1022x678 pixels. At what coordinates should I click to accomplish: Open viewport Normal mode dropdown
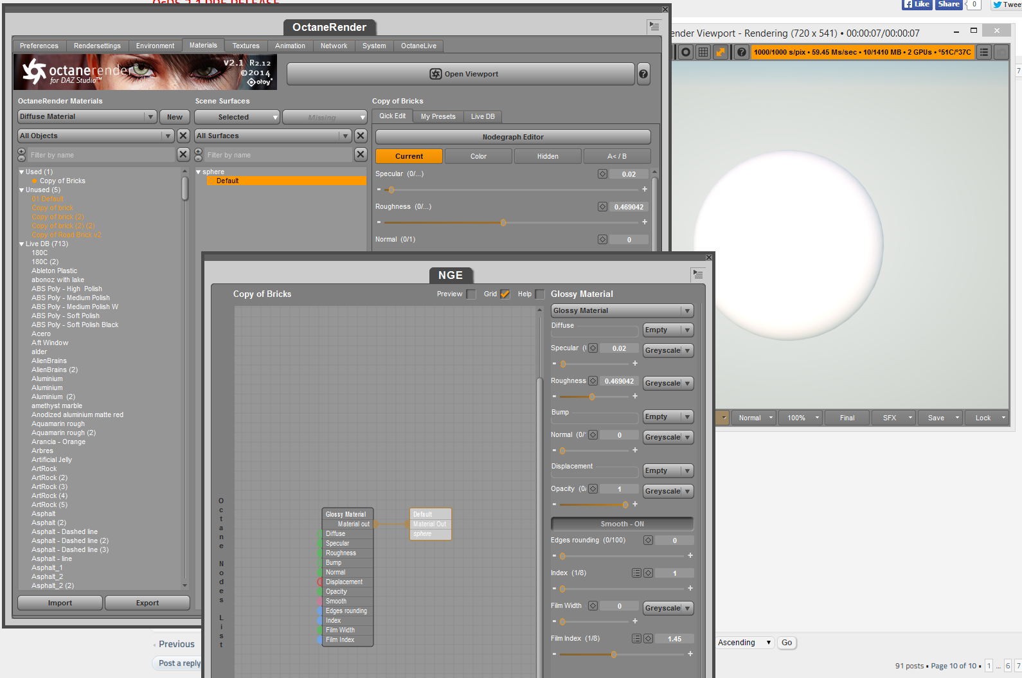pos(754,418)
